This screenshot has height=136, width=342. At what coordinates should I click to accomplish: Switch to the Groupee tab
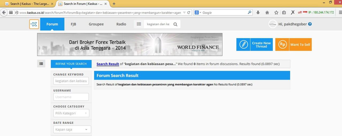[96, 24]
